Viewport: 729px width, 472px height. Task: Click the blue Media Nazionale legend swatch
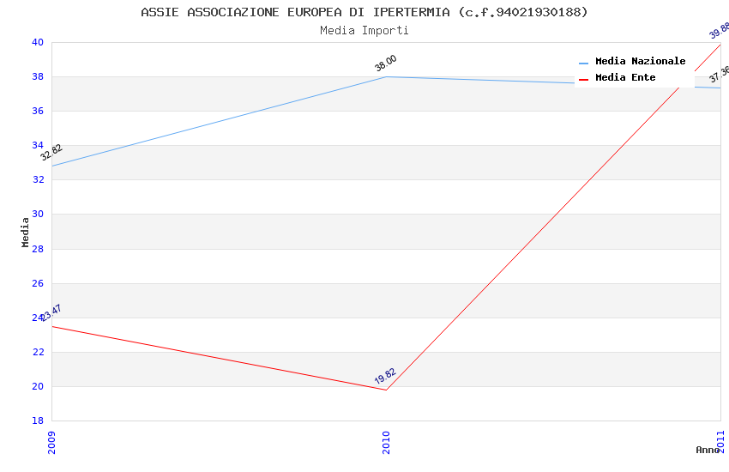[x=584, y=63]
